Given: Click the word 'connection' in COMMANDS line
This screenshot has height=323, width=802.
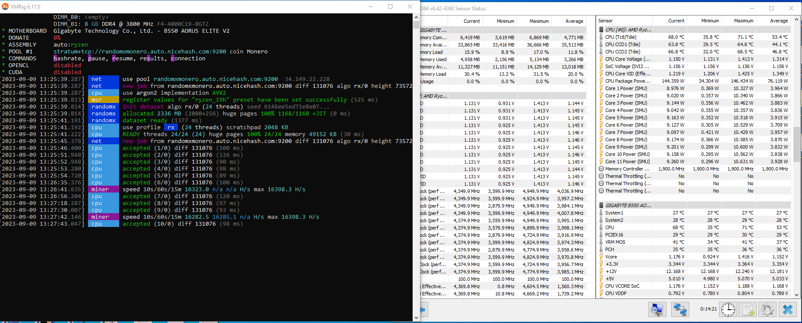Looking at the screenshot, I should pos(188,58).
